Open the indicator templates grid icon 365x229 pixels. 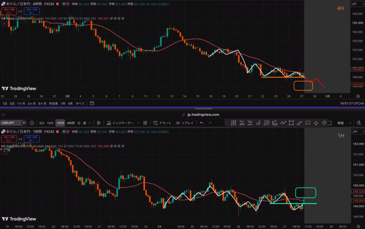[145, 123]
